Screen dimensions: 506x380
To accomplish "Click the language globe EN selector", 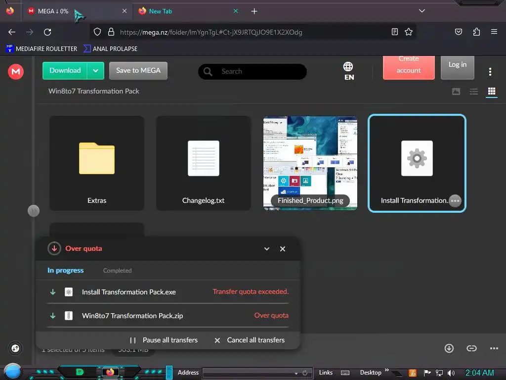I will [348, 71].
